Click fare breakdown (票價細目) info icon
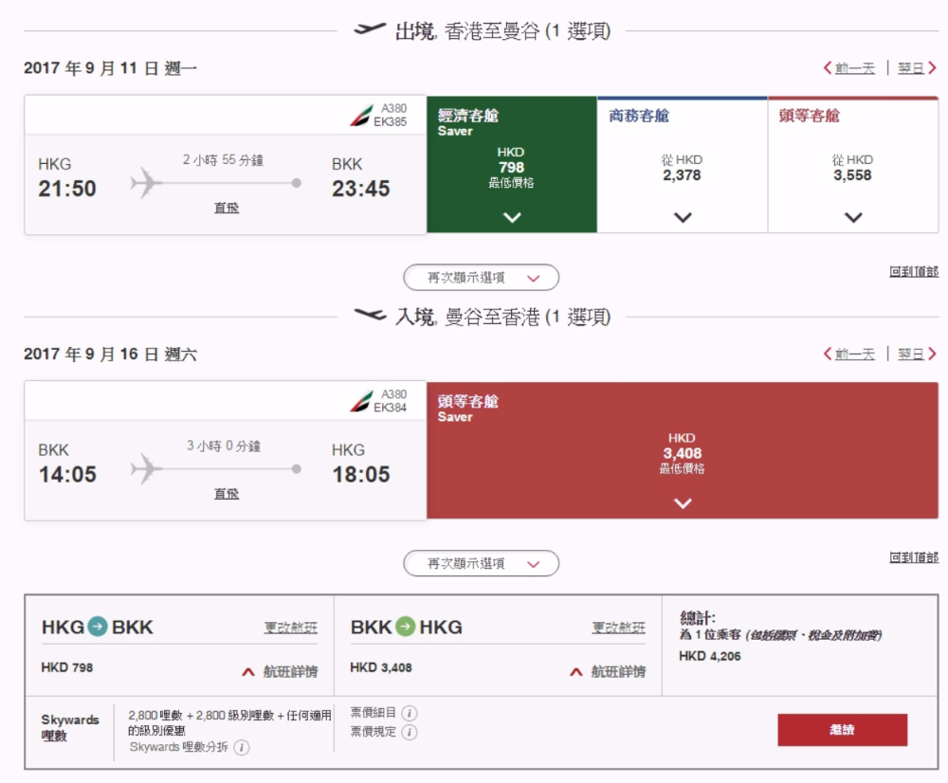 tap(410, 713)
